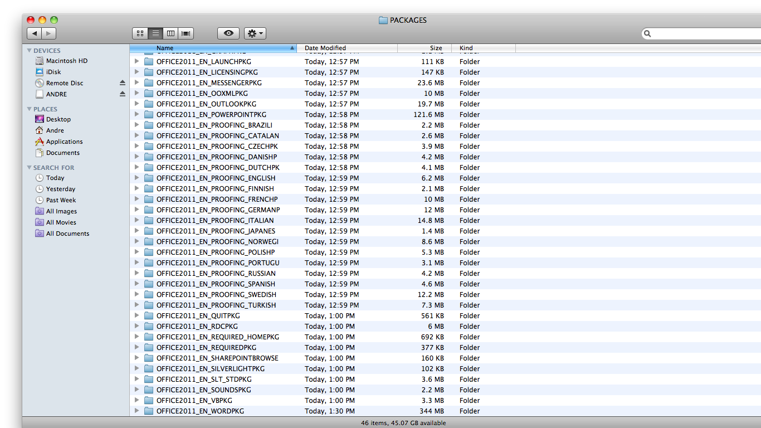Show the Today search
The width and height of the screenshot is (761, 428).
tap(50, 178)
